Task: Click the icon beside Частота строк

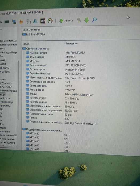Action: point(27,98)
